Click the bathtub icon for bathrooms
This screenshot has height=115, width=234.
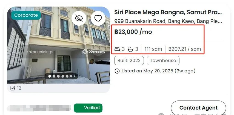131,49
